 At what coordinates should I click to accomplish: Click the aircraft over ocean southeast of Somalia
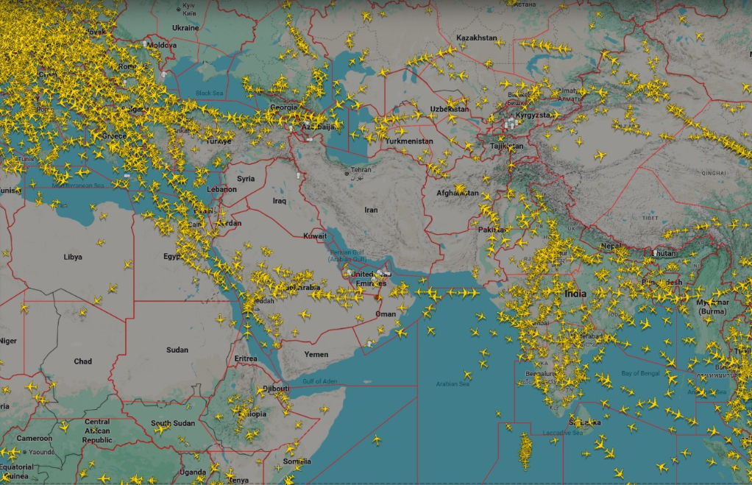click(x=376, y=439)
